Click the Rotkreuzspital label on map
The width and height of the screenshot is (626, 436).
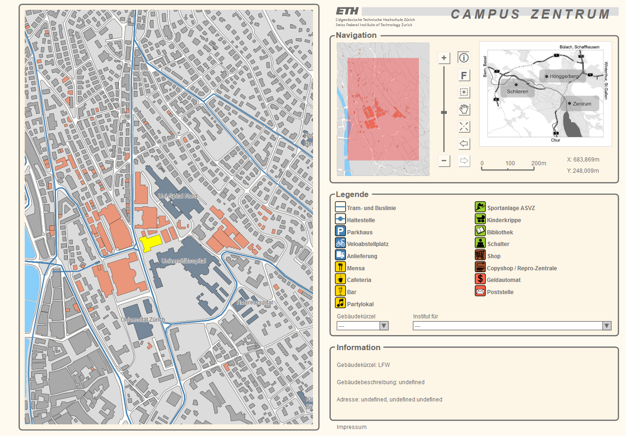click(x=255, y=302)
